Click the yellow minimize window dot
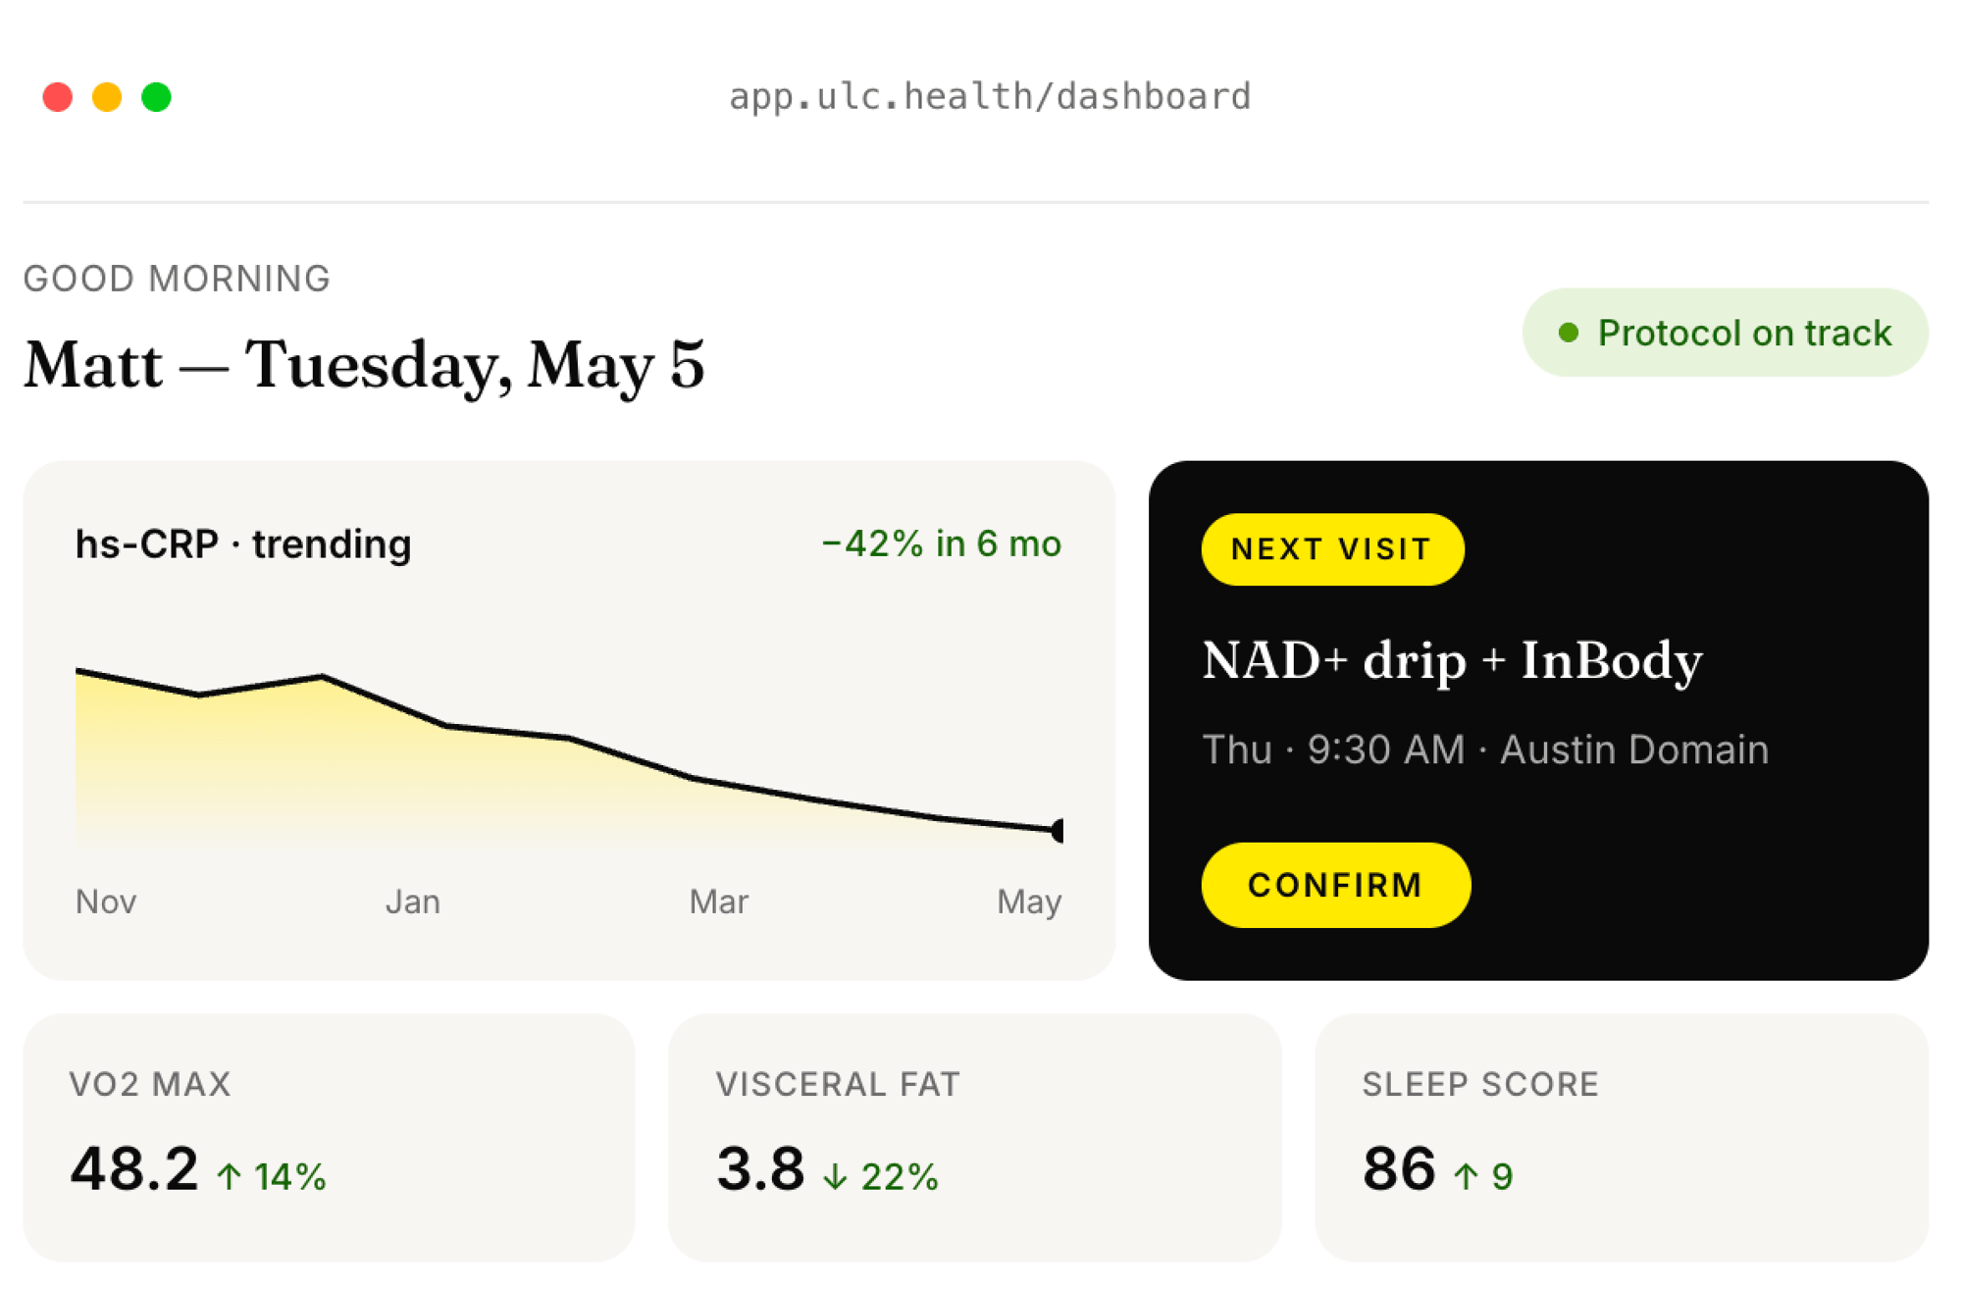Viewport: 1962px width, 1290px height. pyautogui.click(x=107, y=97)
